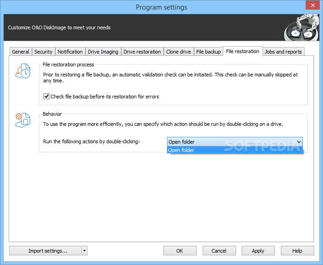This screenshot has width=323, height=265.
Task: Click the Cancel button
Action: (x=219, y=251)
